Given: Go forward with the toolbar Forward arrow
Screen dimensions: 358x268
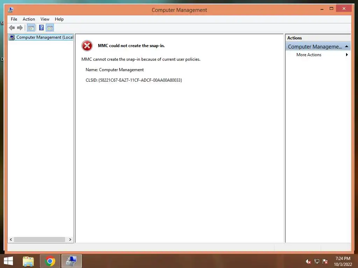Looking at the screenshot, I should click(x=20, y=28).
